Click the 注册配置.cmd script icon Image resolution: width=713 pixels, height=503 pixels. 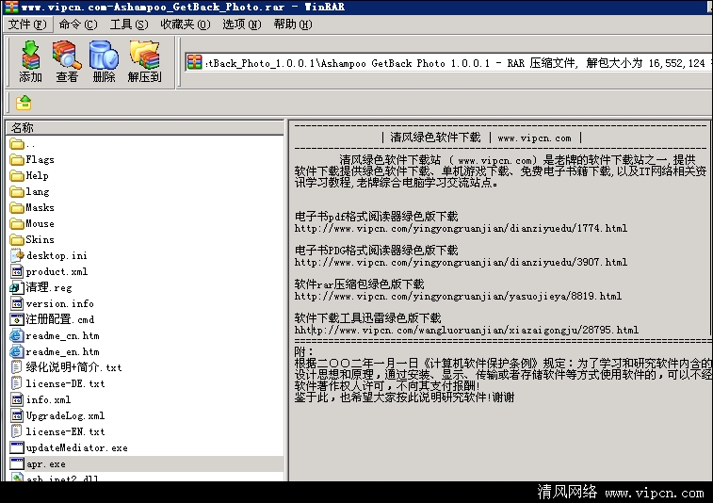[16, 319]
